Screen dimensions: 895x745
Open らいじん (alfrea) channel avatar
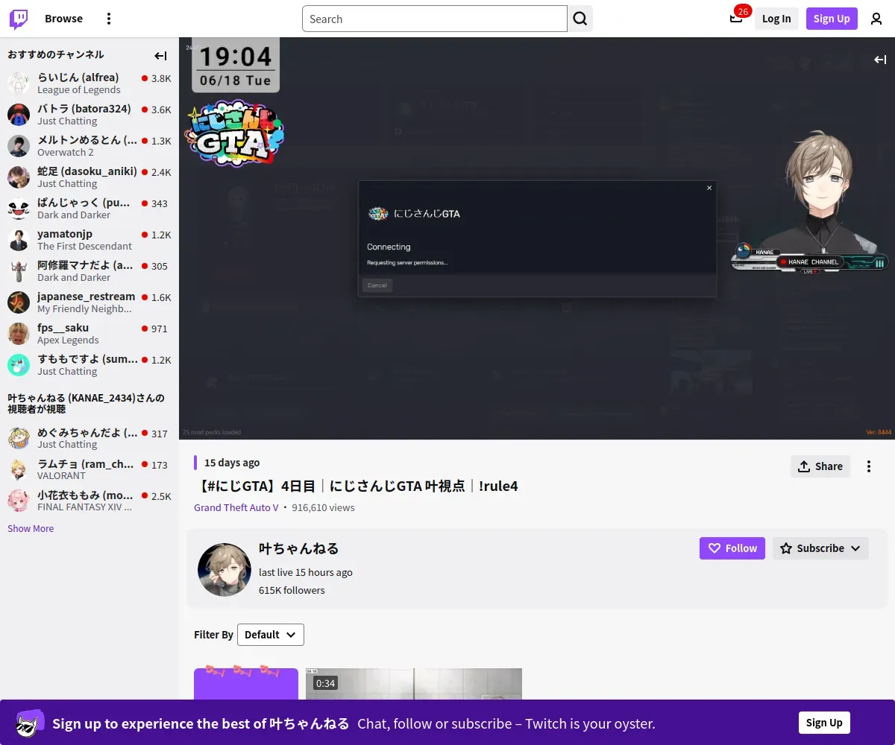[x=19, y=83]
